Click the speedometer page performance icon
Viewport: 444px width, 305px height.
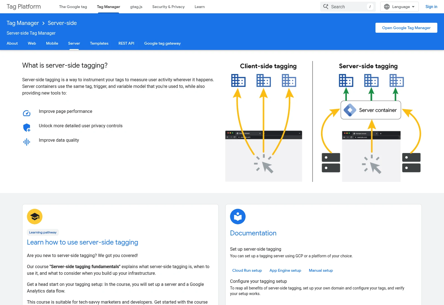point(27,113)
